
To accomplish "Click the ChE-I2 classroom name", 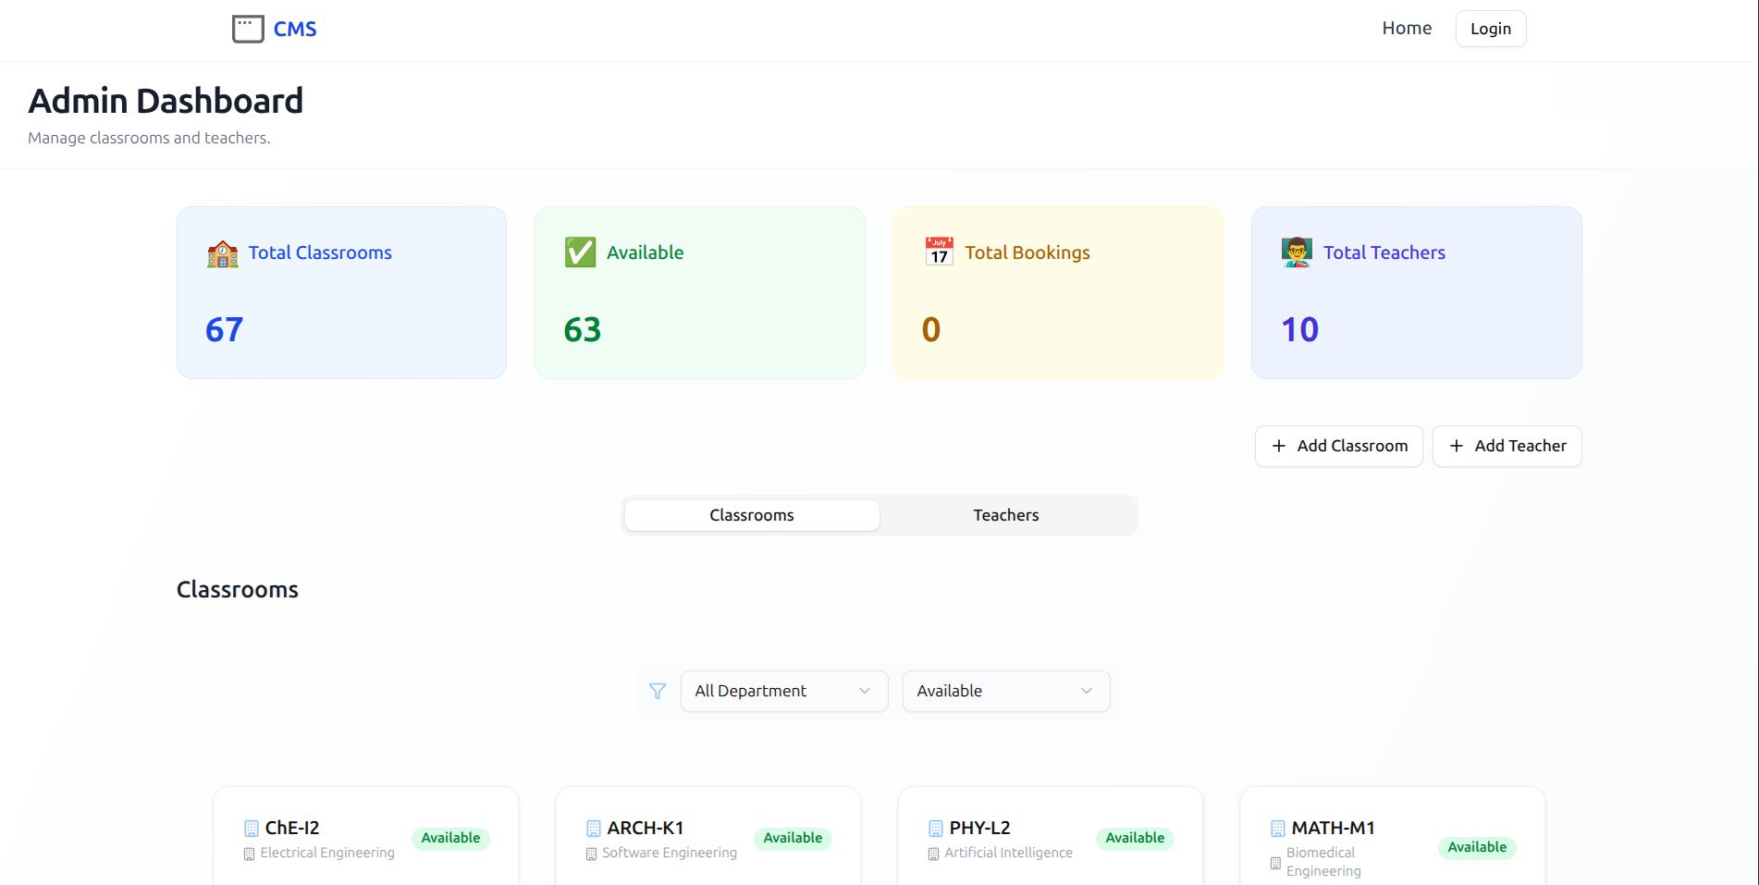I will tap(292, 828).
